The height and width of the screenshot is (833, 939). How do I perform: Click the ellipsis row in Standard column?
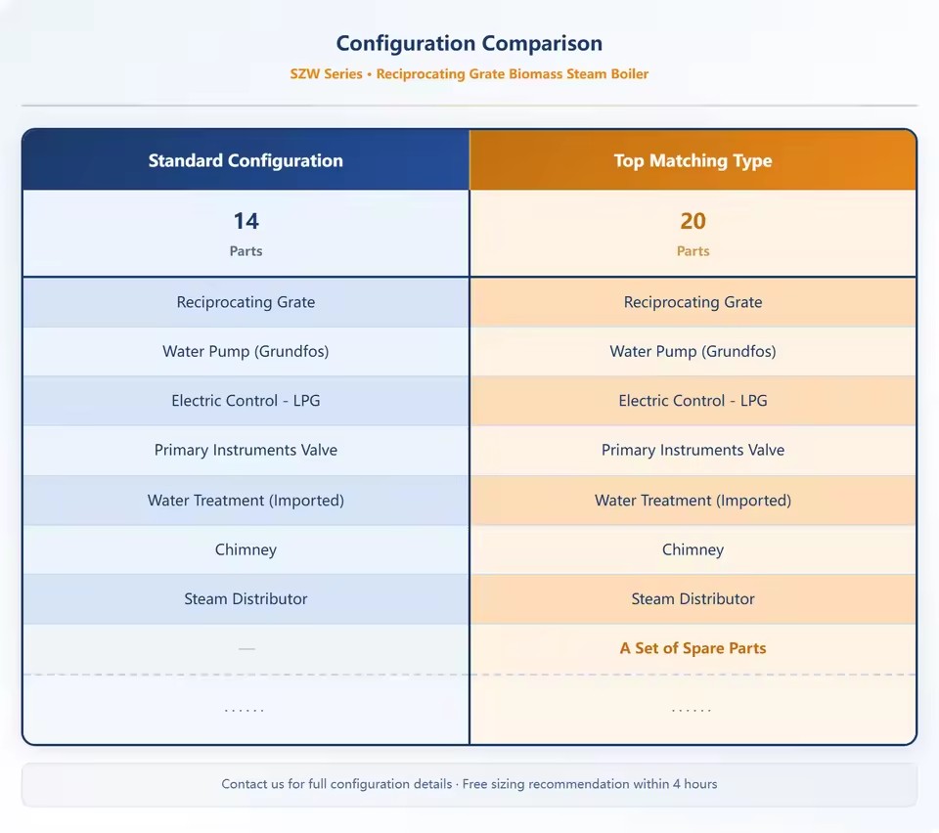(x=246, y=710)
